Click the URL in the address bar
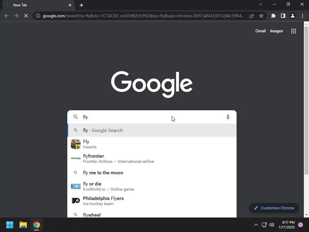 pos(143,16)
